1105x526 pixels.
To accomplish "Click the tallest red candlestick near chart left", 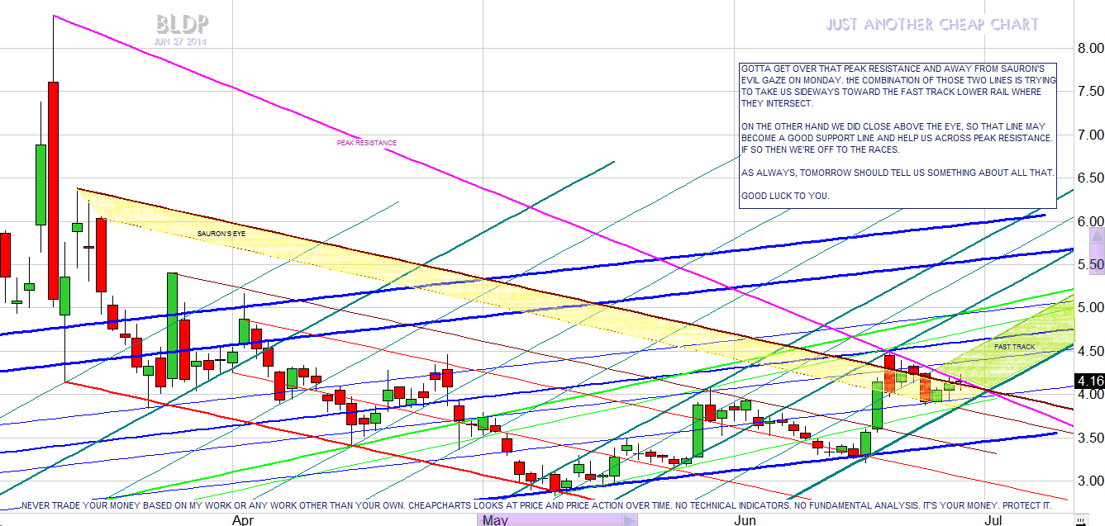I will 53,190.
